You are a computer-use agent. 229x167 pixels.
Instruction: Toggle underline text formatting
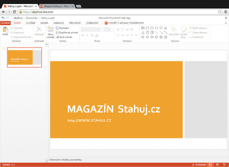[92, 35]
